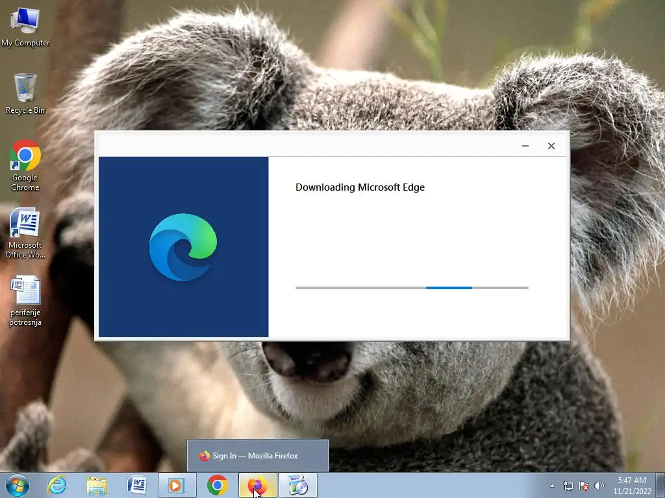
Task: Switch to Google Chrome in the taskbar
Action: pyautogui.click(x=217, y=485)
